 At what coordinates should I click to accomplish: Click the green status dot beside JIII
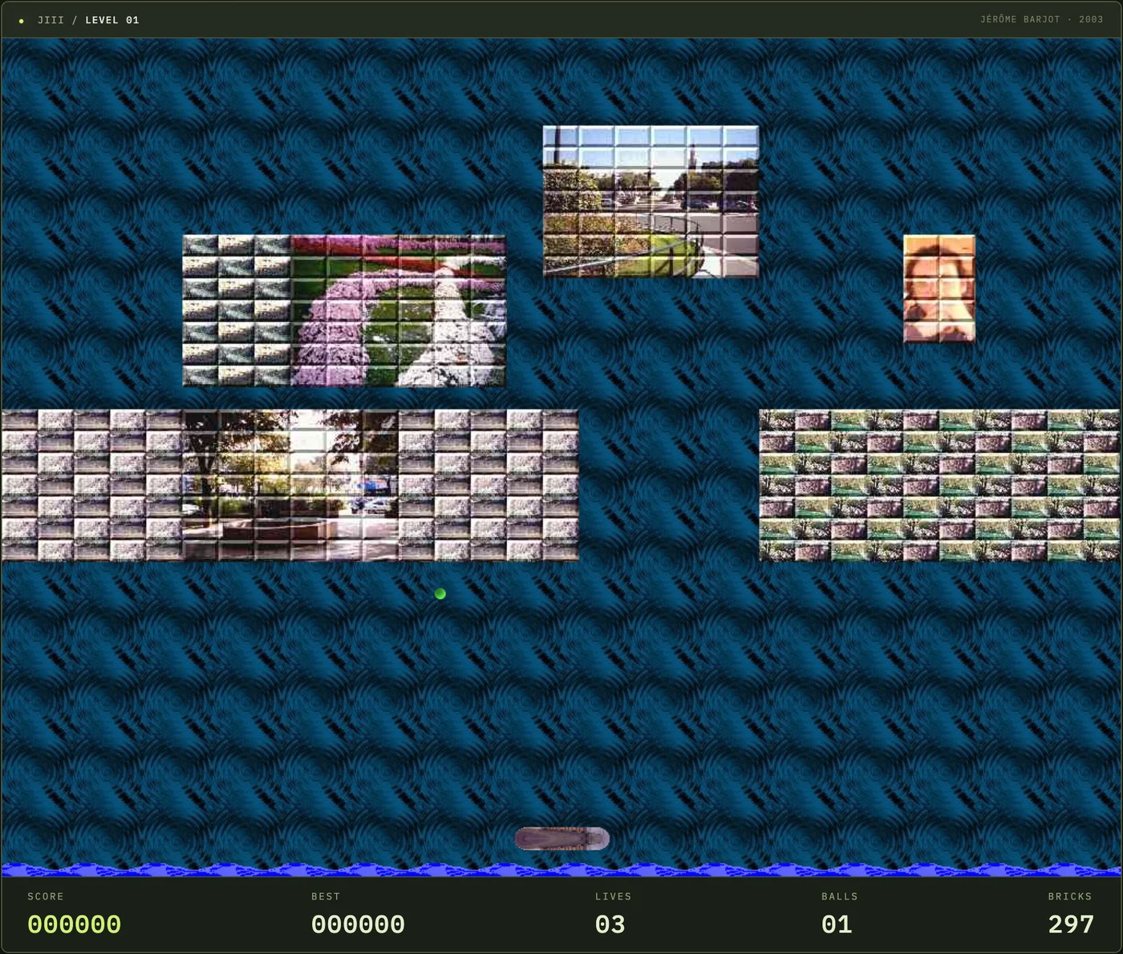(21, 21)
